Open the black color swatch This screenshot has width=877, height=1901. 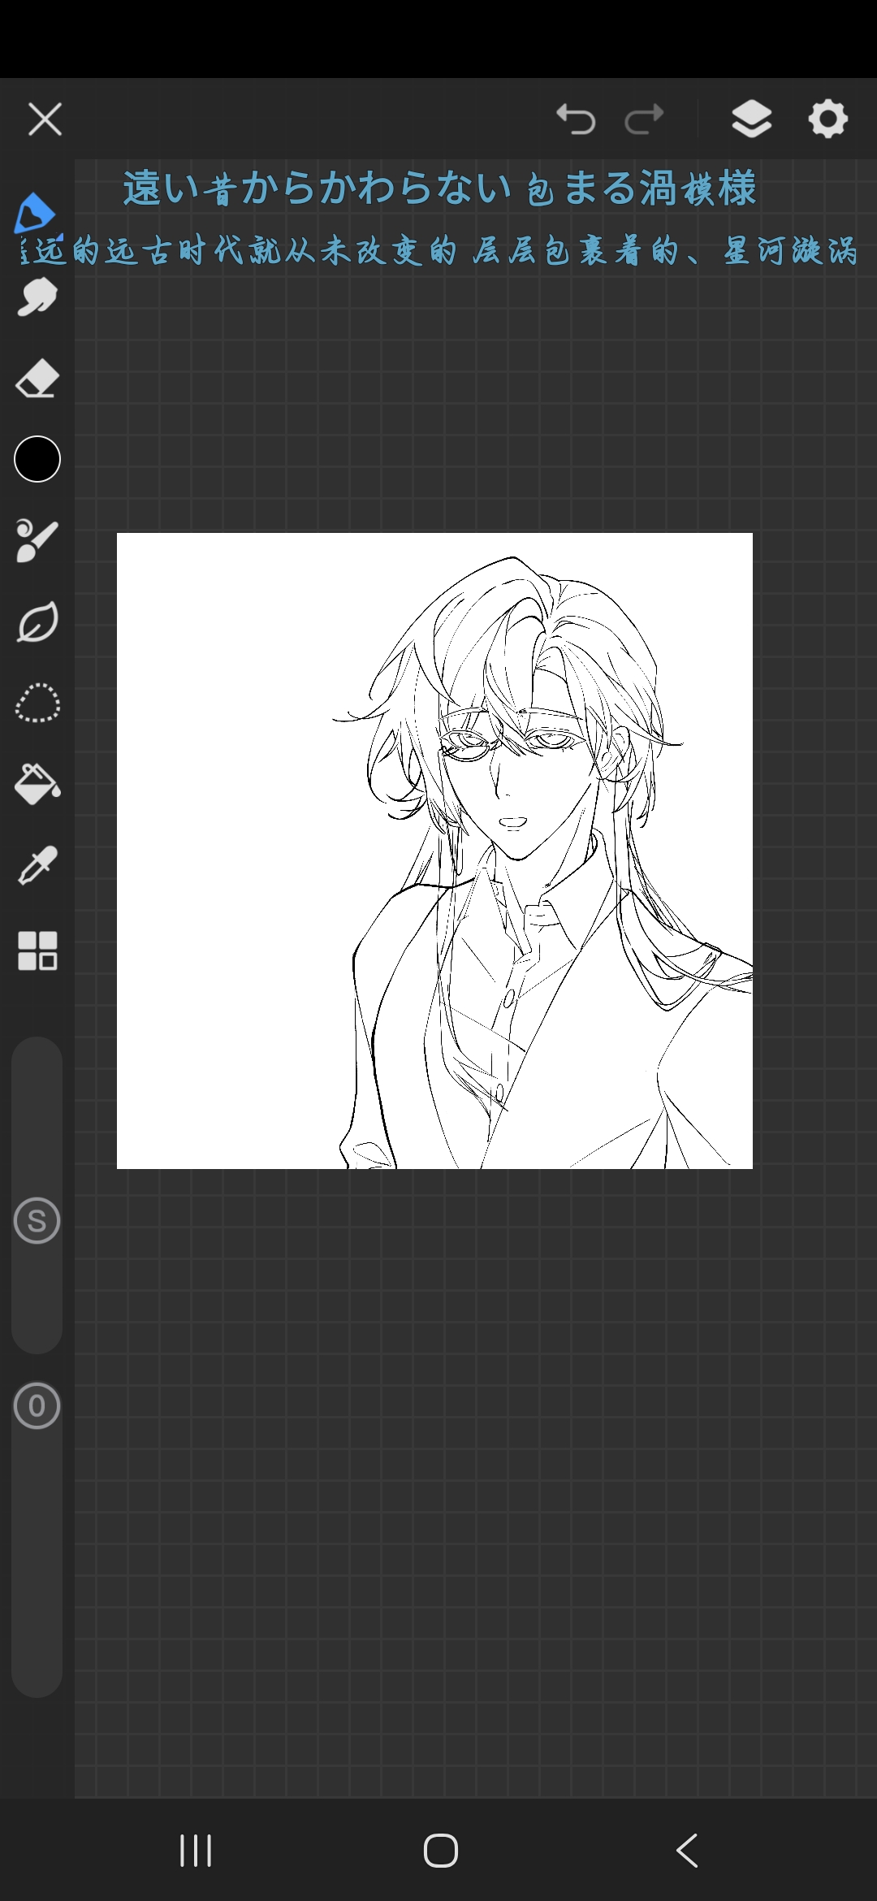[37, 459]
